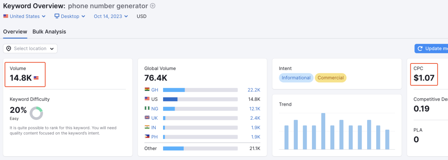Click the United States flag next to Volume
This screenshot has width=448, height=160.
(36, 78)
